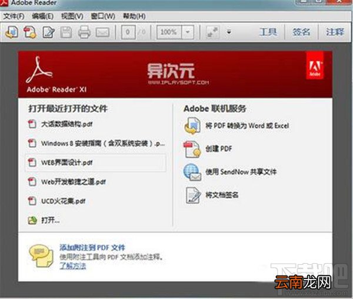Click the 将文档签名 pen icon
The image size is (353, 299).
click(193, 195)
